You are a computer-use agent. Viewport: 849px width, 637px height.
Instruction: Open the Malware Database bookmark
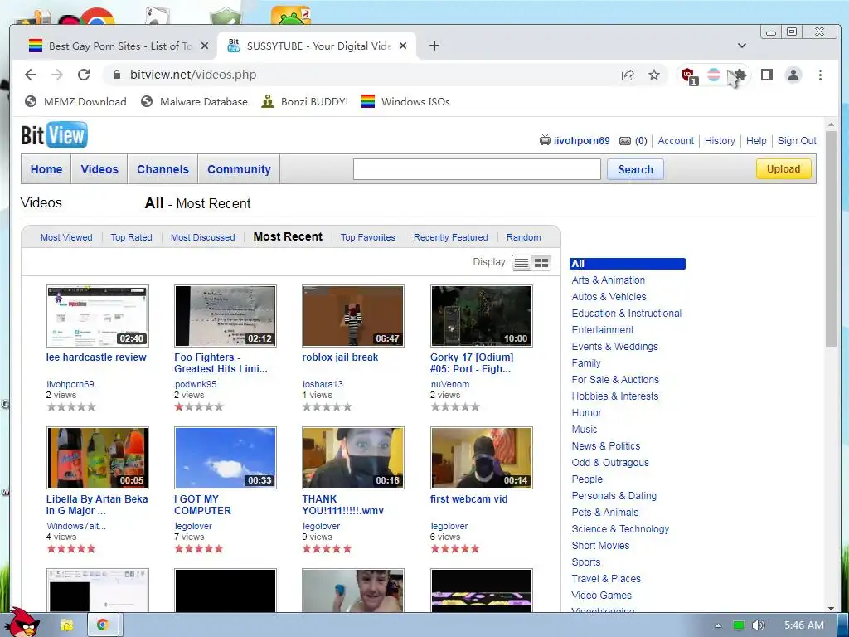coord(194,102)
